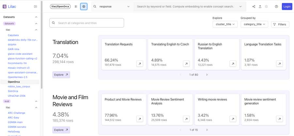Open the SlimOrca dataset
This screenshot has width=294, height=136.
pos(13,91)
